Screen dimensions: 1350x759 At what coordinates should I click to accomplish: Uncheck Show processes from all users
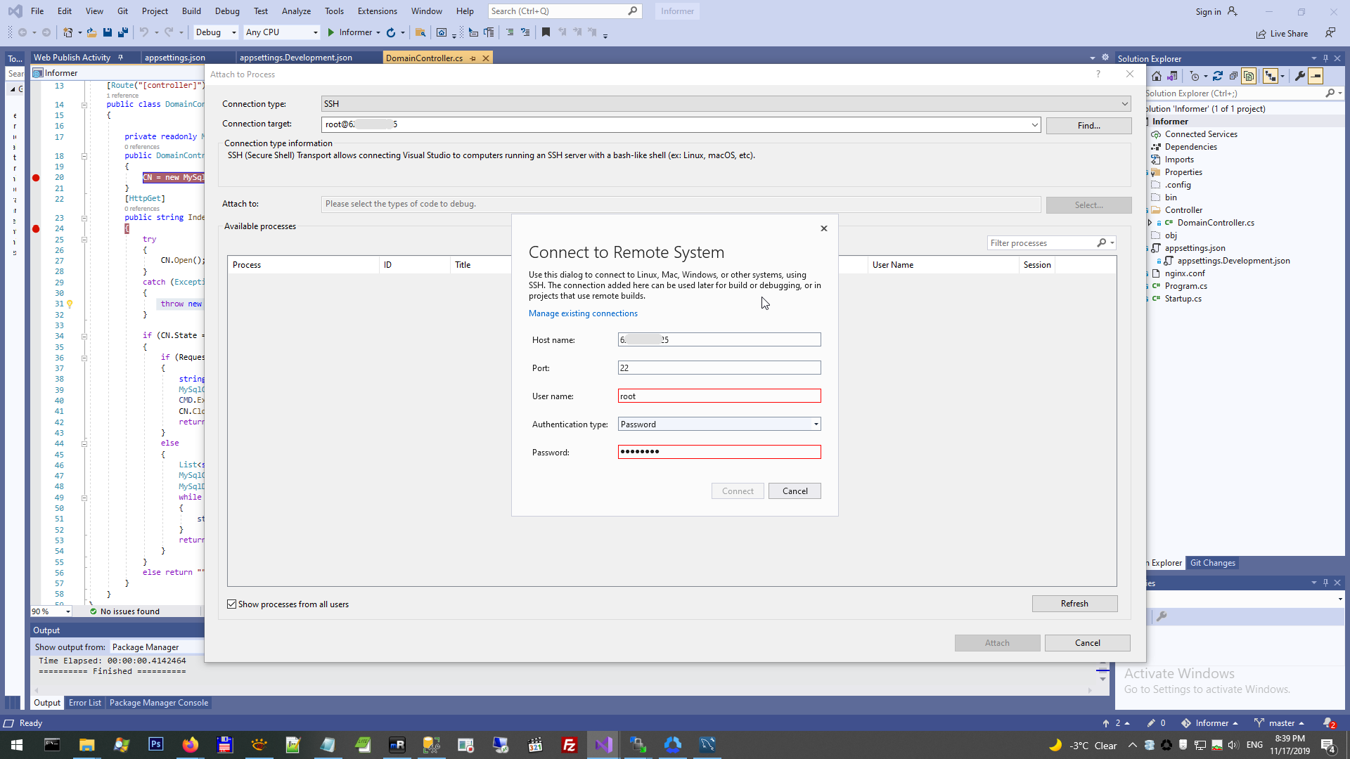coord(231,604)
